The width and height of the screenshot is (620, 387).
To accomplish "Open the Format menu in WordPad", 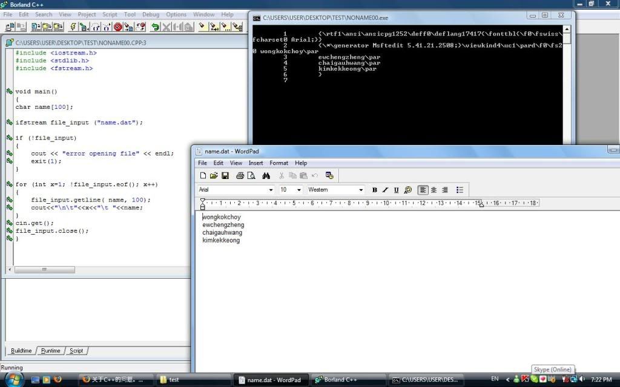I will (x=279, y=163).
